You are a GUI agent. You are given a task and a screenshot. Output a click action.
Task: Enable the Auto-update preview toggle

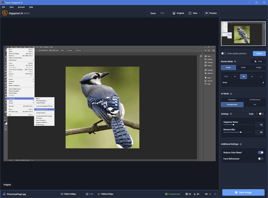224,53
